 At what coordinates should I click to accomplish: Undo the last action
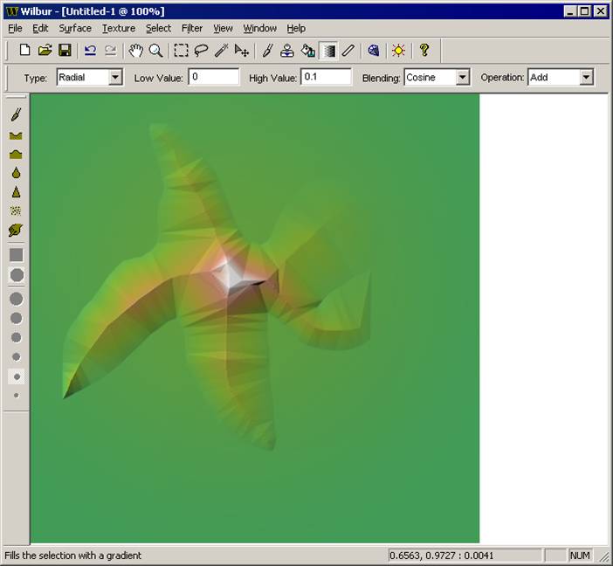90,51
